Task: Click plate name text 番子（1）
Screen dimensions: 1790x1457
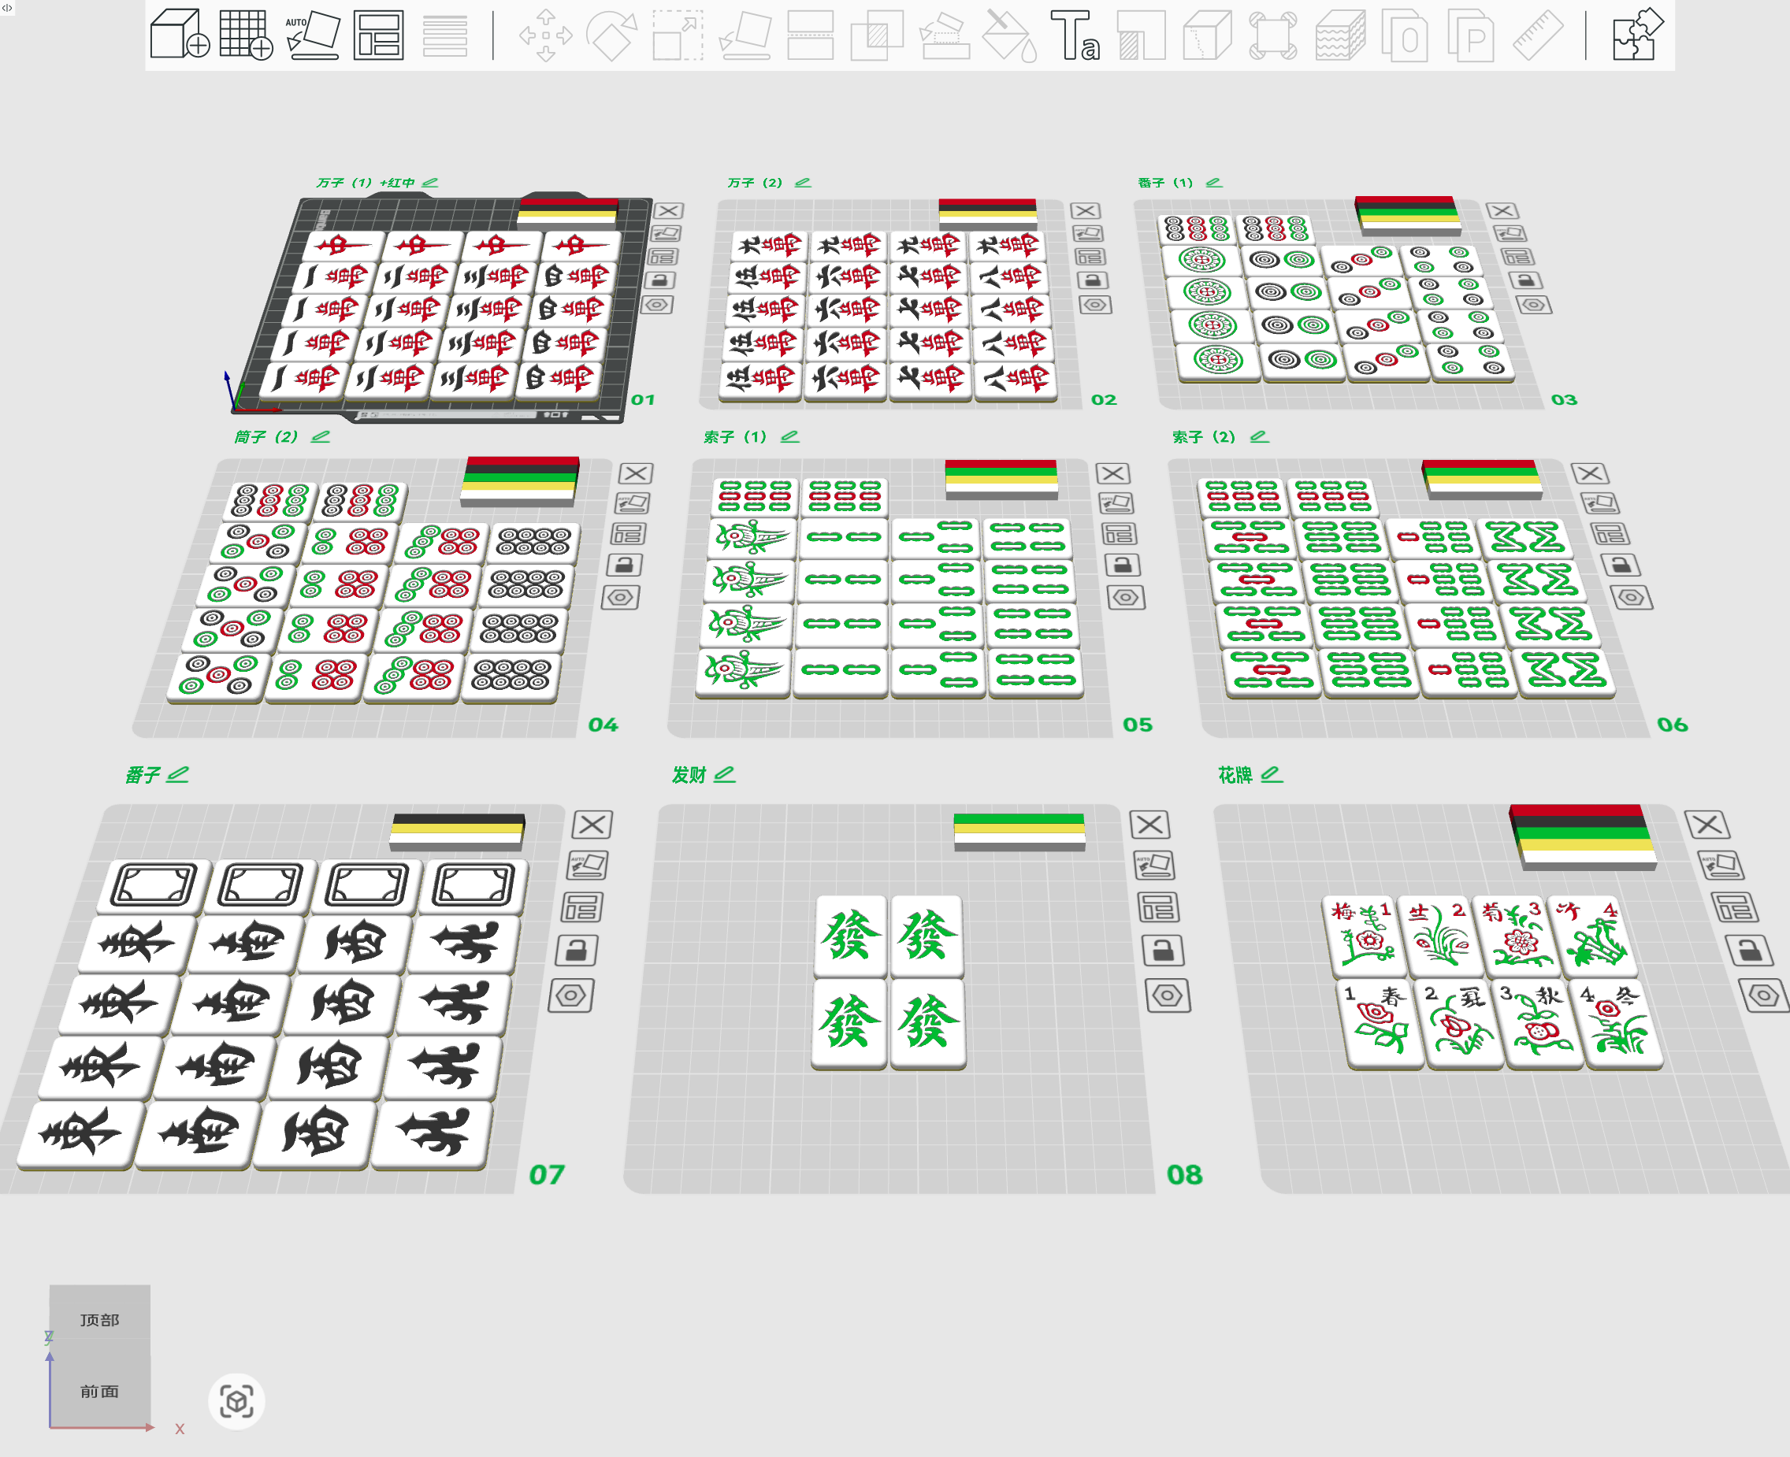Action: [1165, 182]
